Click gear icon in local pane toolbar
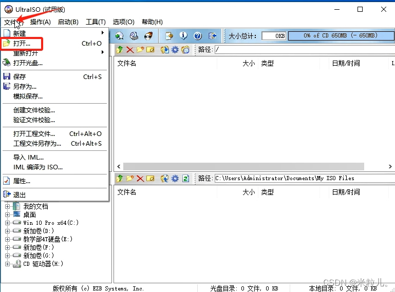Image resolution: width=395 pixels, height=292 pixels. click(175, 179)
